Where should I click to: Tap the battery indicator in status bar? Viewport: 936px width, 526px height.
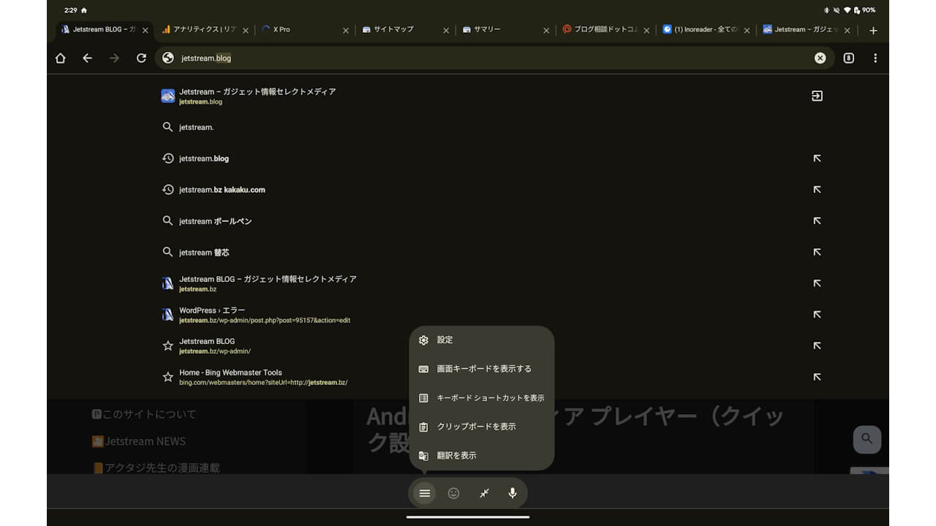865,10
